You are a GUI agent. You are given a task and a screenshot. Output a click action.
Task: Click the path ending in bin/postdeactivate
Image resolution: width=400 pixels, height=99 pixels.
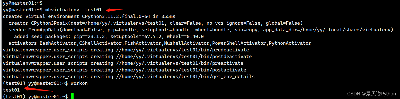[x=184, y=56]
